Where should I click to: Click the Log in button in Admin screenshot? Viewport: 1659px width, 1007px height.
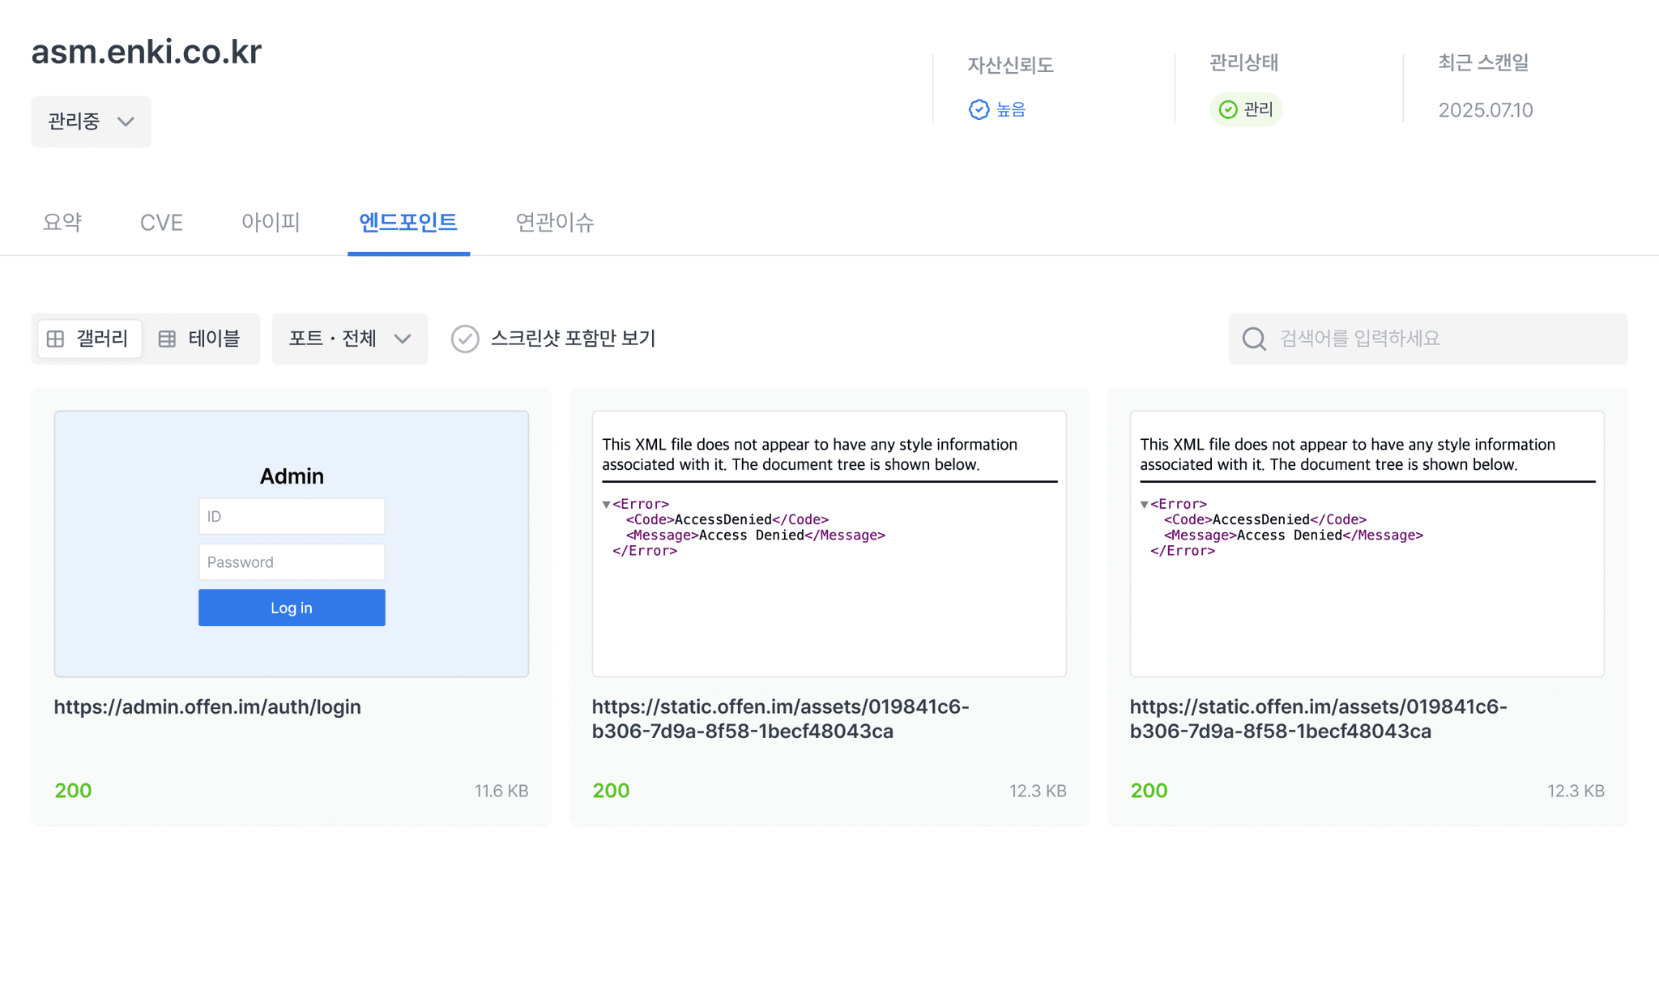pyautogui.click(x=292, y=608)
